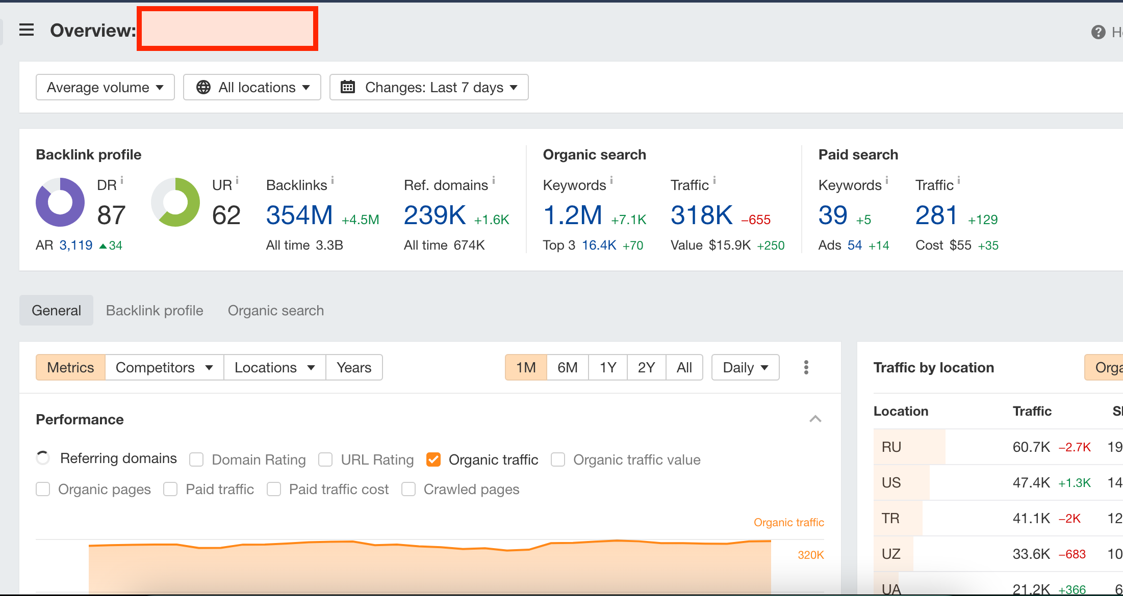Open the All locations dropdown
The image size is (1123, 596).
[252, 87]
